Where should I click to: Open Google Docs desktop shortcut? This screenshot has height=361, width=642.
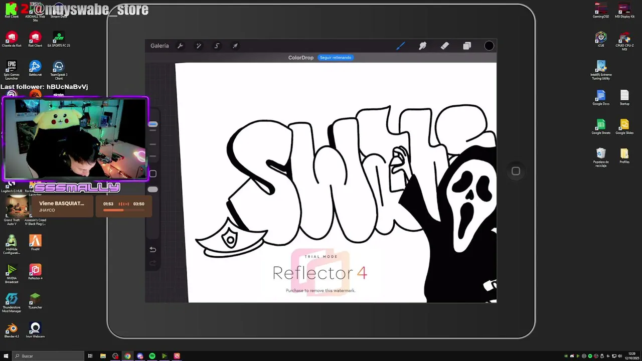pos(601,98)
